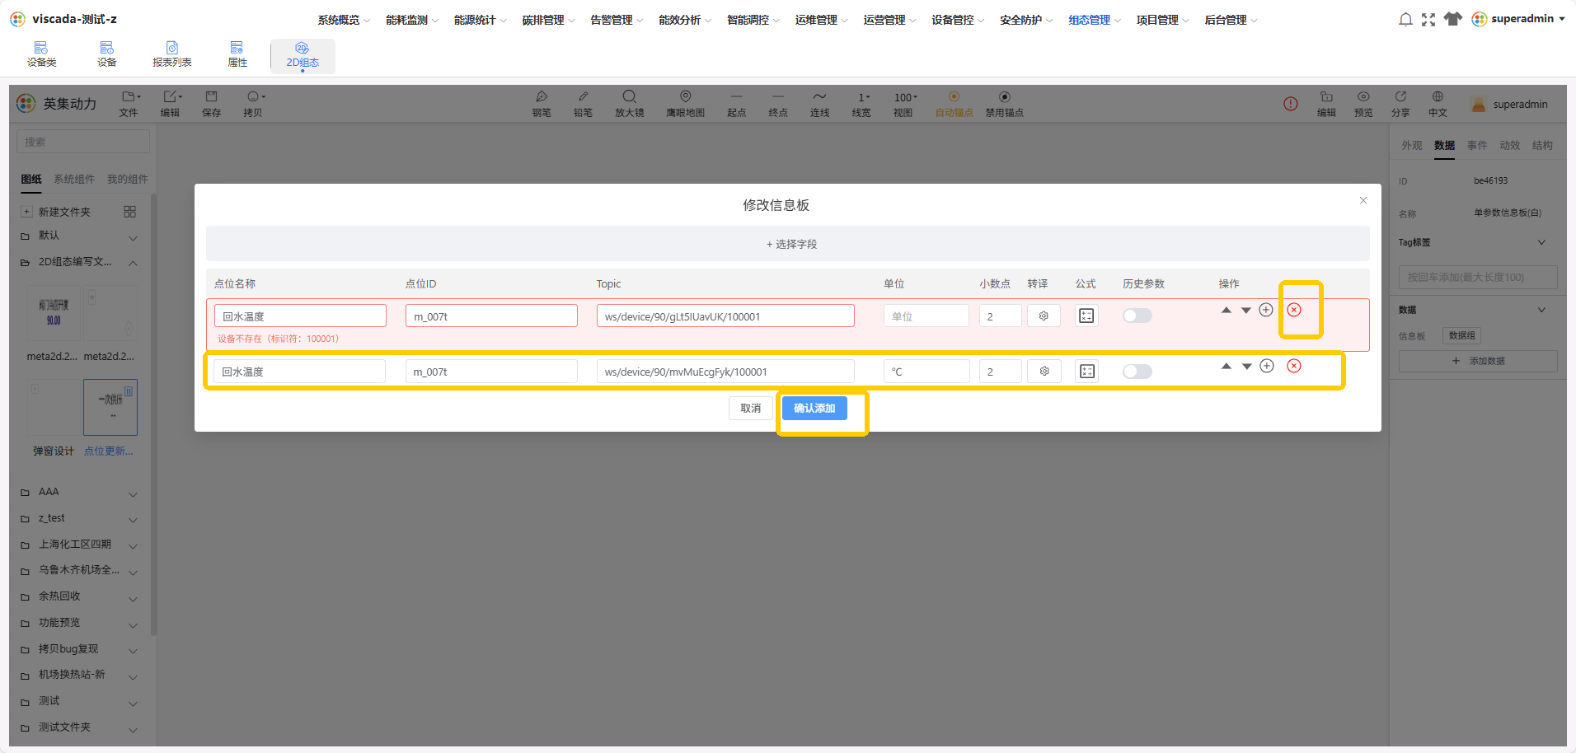The width and height of the screenshot is (1576, 753).
Task: Select the 一次供 drawing thumbnail
Action: tap(110, 407)
